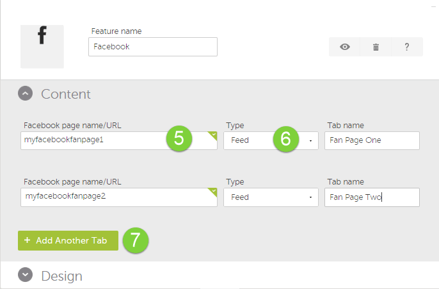
Task: Click the Facebook "f" feature thumbnail
Action: [x=42, y=46]
